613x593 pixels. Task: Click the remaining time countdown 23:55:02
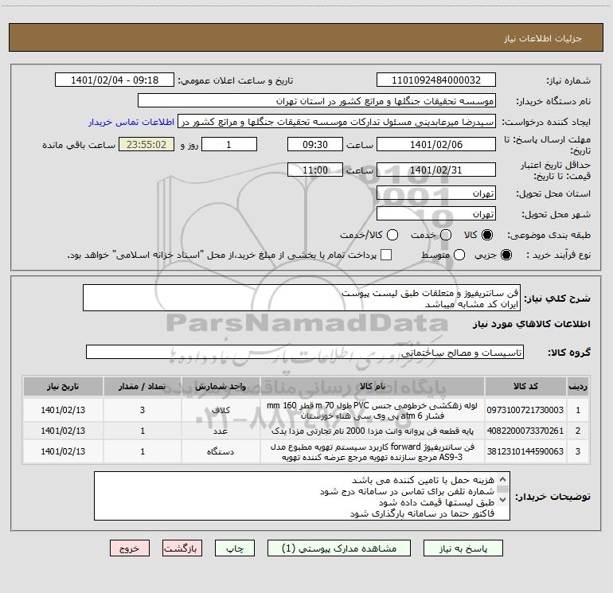click(x=146, y=144)
